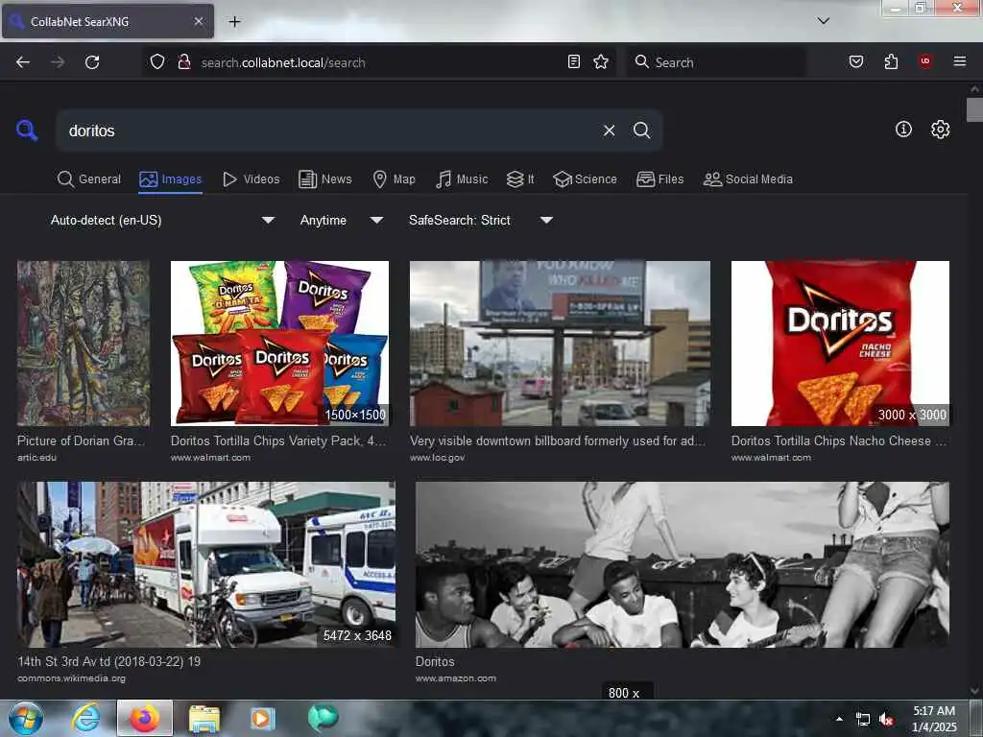Switch to the General tab

click(x=89, y=179)
